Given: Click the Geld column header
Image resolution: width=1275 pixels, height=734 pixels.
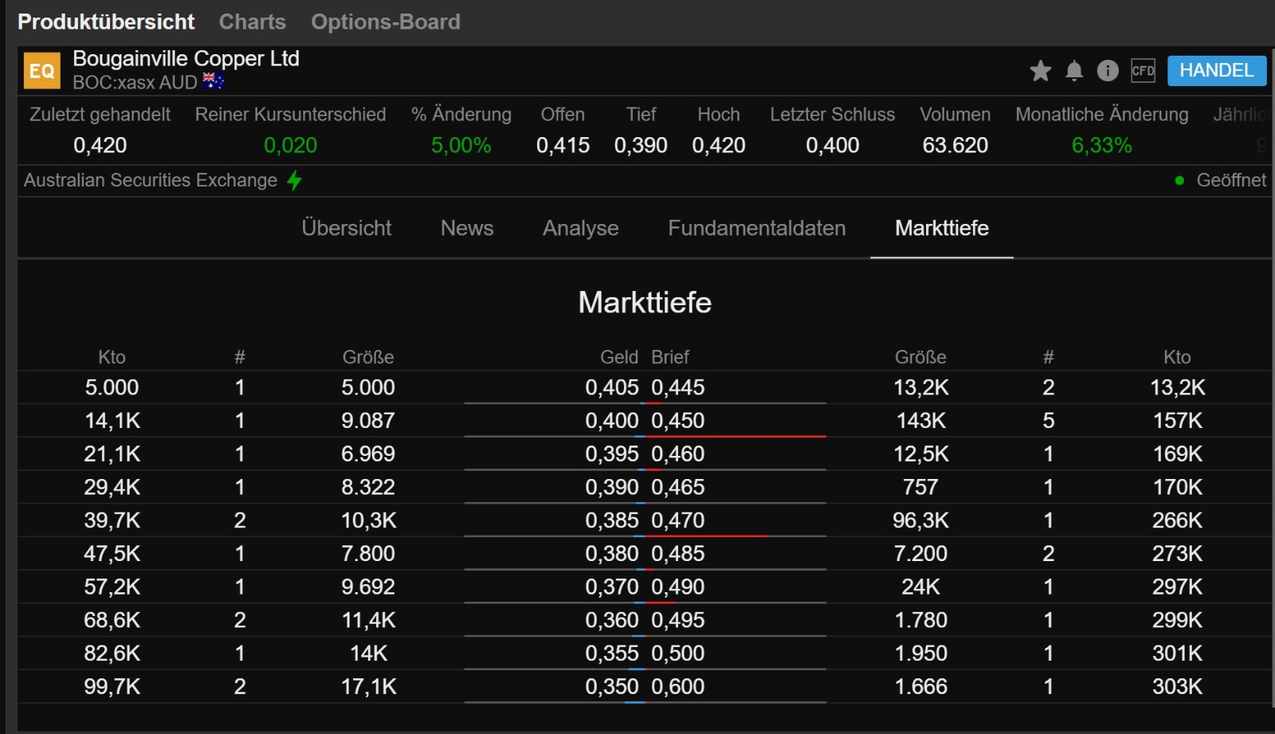Looking at the screenshot, I should [x=619, y=357].
